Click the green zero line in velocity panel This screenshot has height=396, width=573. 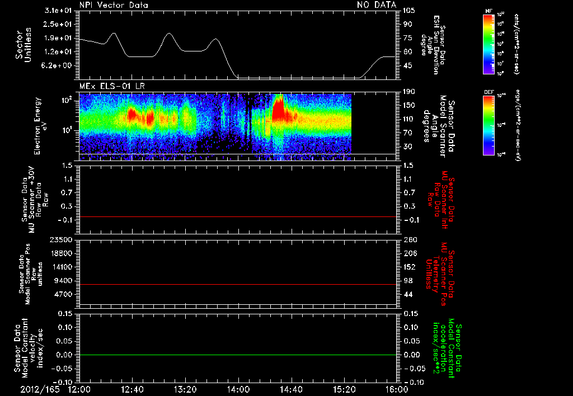coord(238,355)
